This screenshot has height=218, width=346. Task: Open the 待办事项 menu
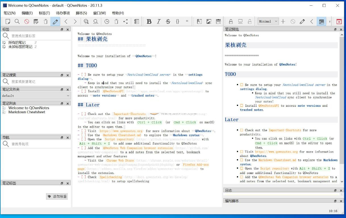coord(63,13)
